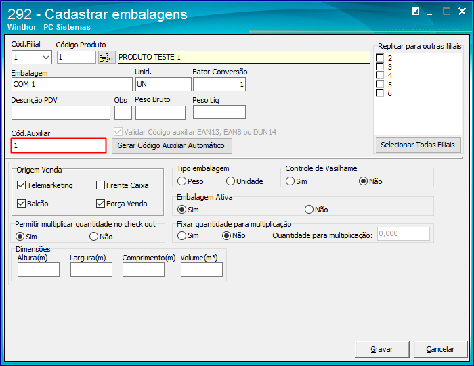Screen dimensions: 474x366
Task: Set Controle de Vasilhame to Sim
Action: (x=290, y=181)
